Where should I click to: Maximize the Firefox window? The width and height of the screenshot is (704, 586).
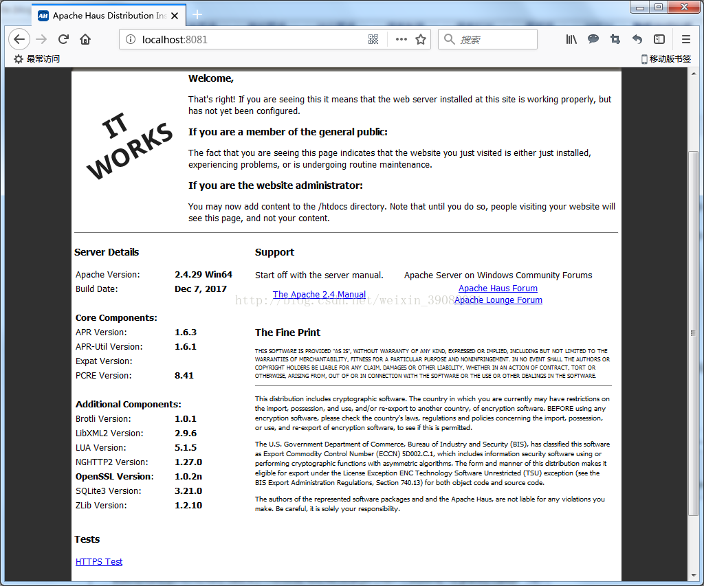coord(659,7)
